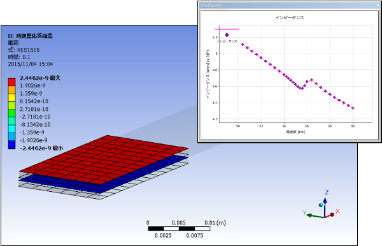Screen dimensions: 382x246
Task: Click the red X axis on triad
Action: point(330,215)
